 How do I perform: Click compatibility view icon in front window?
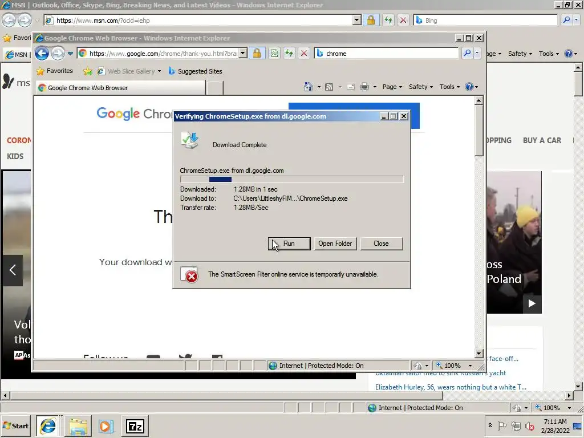coord(274,54)
